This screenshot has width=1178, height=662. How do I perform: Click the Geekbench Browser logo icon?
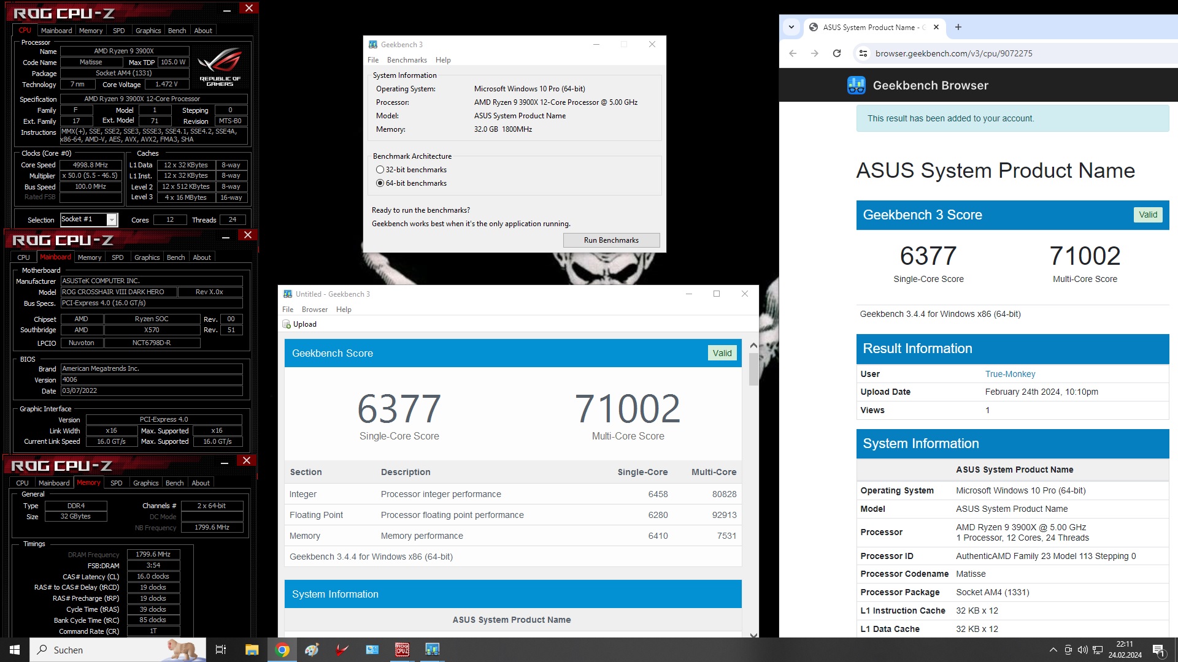857,85
